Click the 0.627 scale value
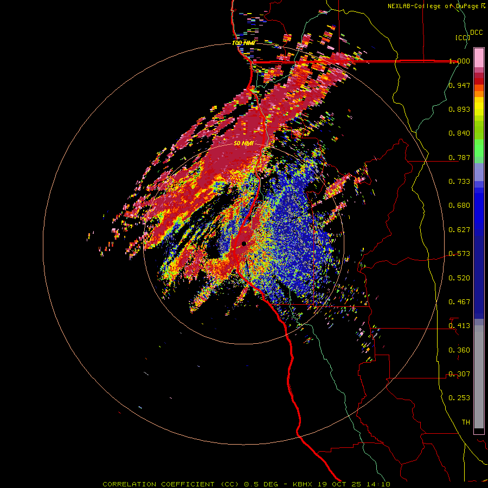This screenshot has width=488, height=488. [x=459, y=230]
